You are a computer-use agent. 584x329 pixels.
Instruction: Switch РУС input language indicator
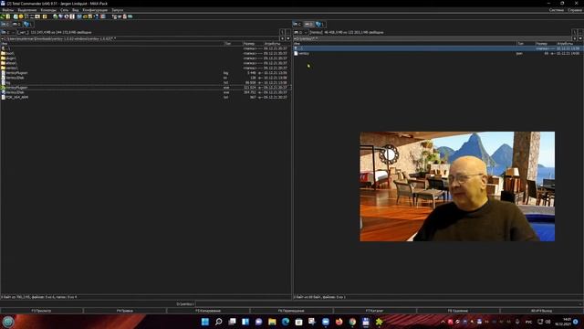529,322
